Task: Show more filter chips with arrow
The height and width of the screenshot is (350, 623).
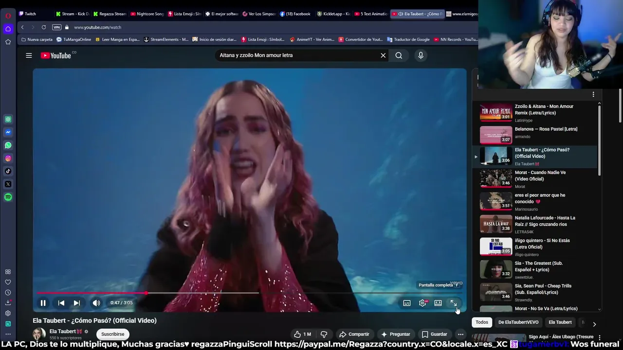Action: click(594, 324)
